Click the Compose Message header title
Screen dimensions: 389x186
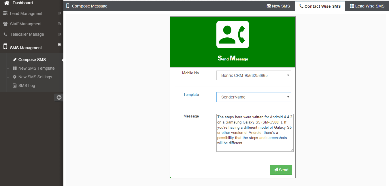click(x=90, y=6)
